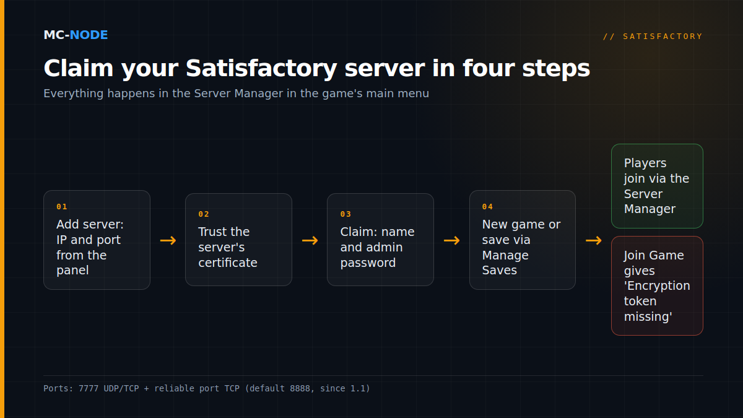Click the 'New game or save via Manage Saves' card

pos(523,240)
